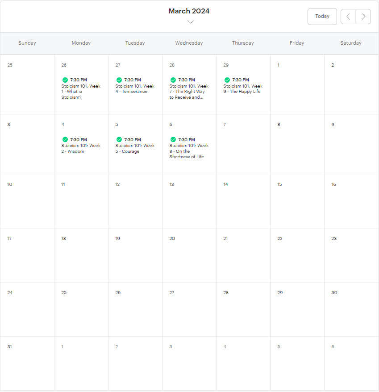Click green checkmark on Week 1 event
Image resolution: width=379 pixels, height=392 pixels.
(65, 80)
